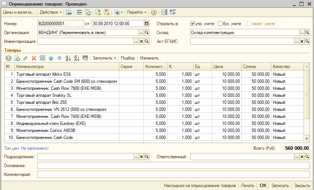
Task: Choose Склад via the ellipsis button
Action: coord(302,33)
